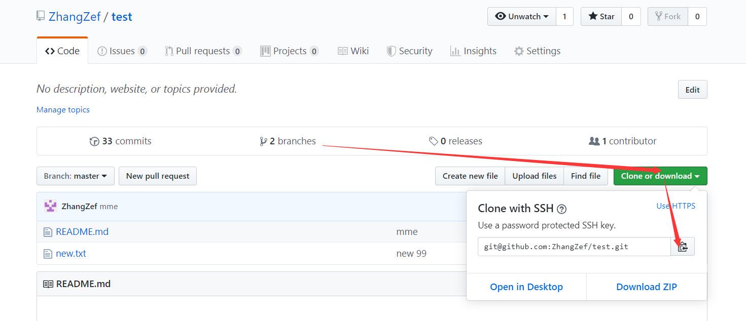Click the Find file button
Image resolution: width=746 pixels, height=321 pixels.
pyautogui.click(x=585, y=176)
